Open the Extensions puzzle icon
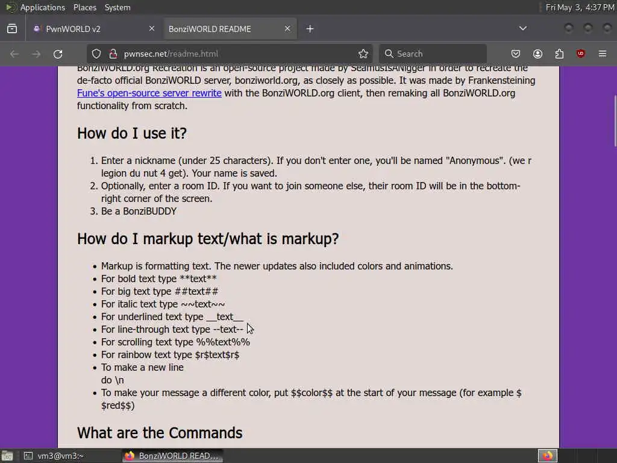Image resolution: width=617 pixels, height=463 pixels. click(x=559, y=54)
